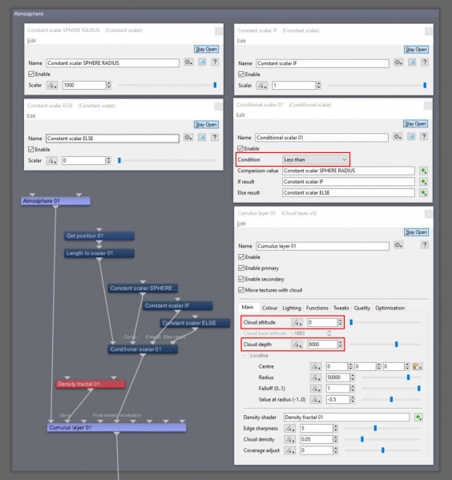
Task: Click Centre coordinate picker icon
Action: tap(417, 366)
